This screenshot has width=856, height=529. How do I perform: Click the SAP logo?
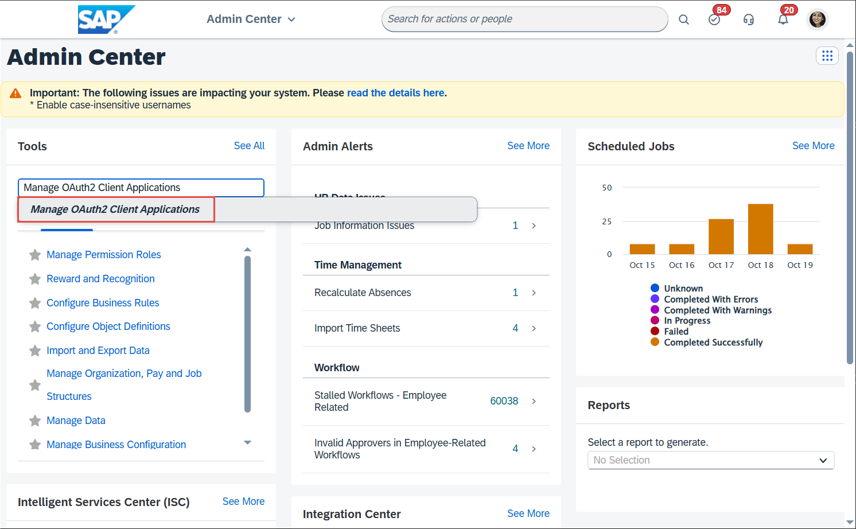[106, 20]
